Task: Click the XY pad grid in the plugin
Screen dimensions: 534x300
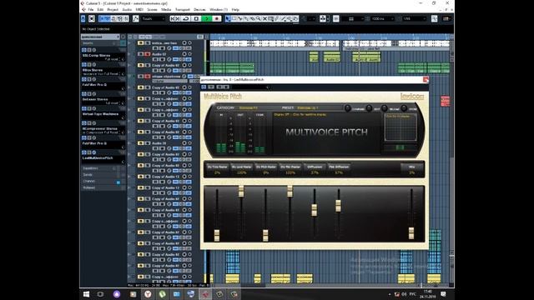Action: point(400,127)
